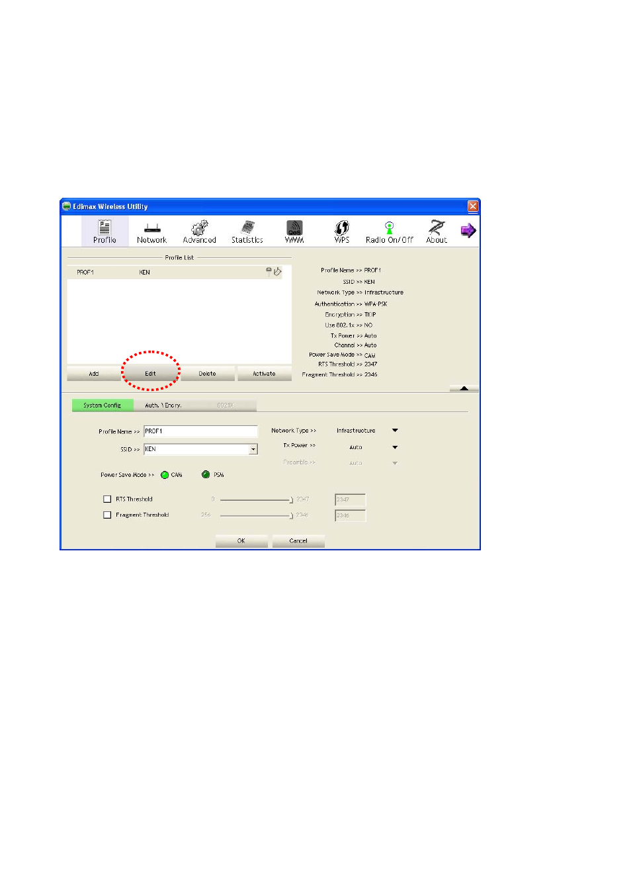Select the WMM toolbar icon
This screenshot has width=631, height=893.
(x=294, y=231)
